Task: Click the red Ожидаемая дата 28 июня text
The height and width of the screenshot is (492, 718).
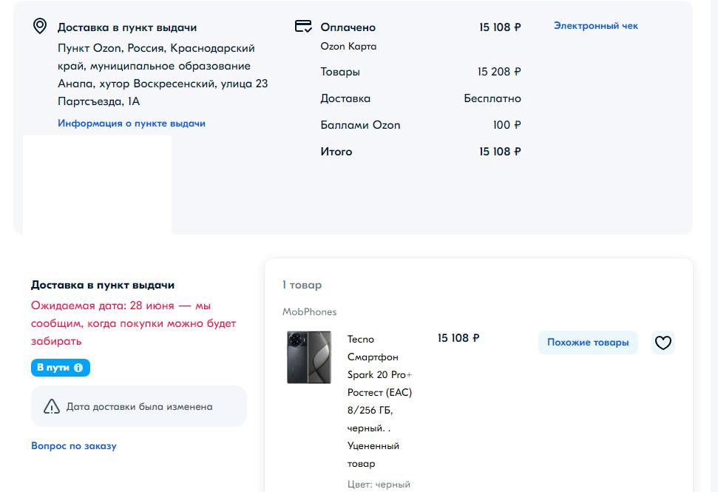Action: tap(133, 323)
